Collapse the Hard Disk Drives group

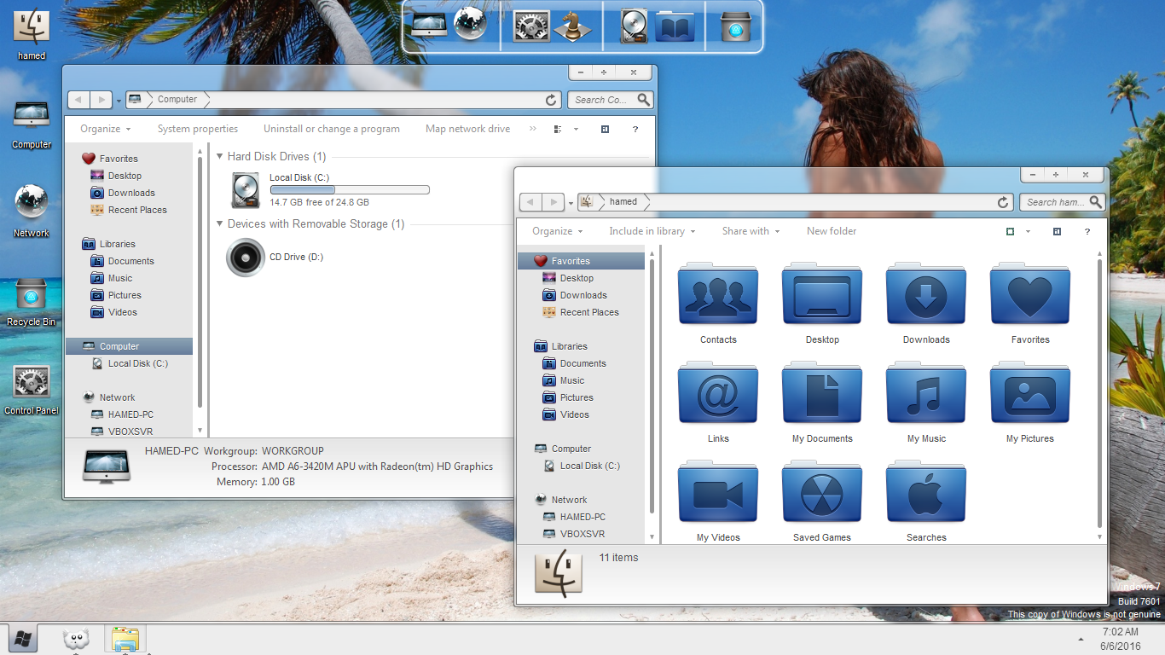[220, 157]
